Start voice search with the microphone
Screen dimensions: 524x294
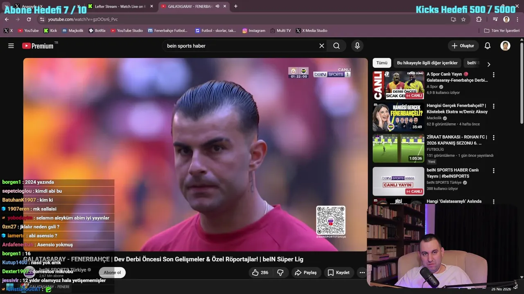pyautogui.click(x=357, y=46)
